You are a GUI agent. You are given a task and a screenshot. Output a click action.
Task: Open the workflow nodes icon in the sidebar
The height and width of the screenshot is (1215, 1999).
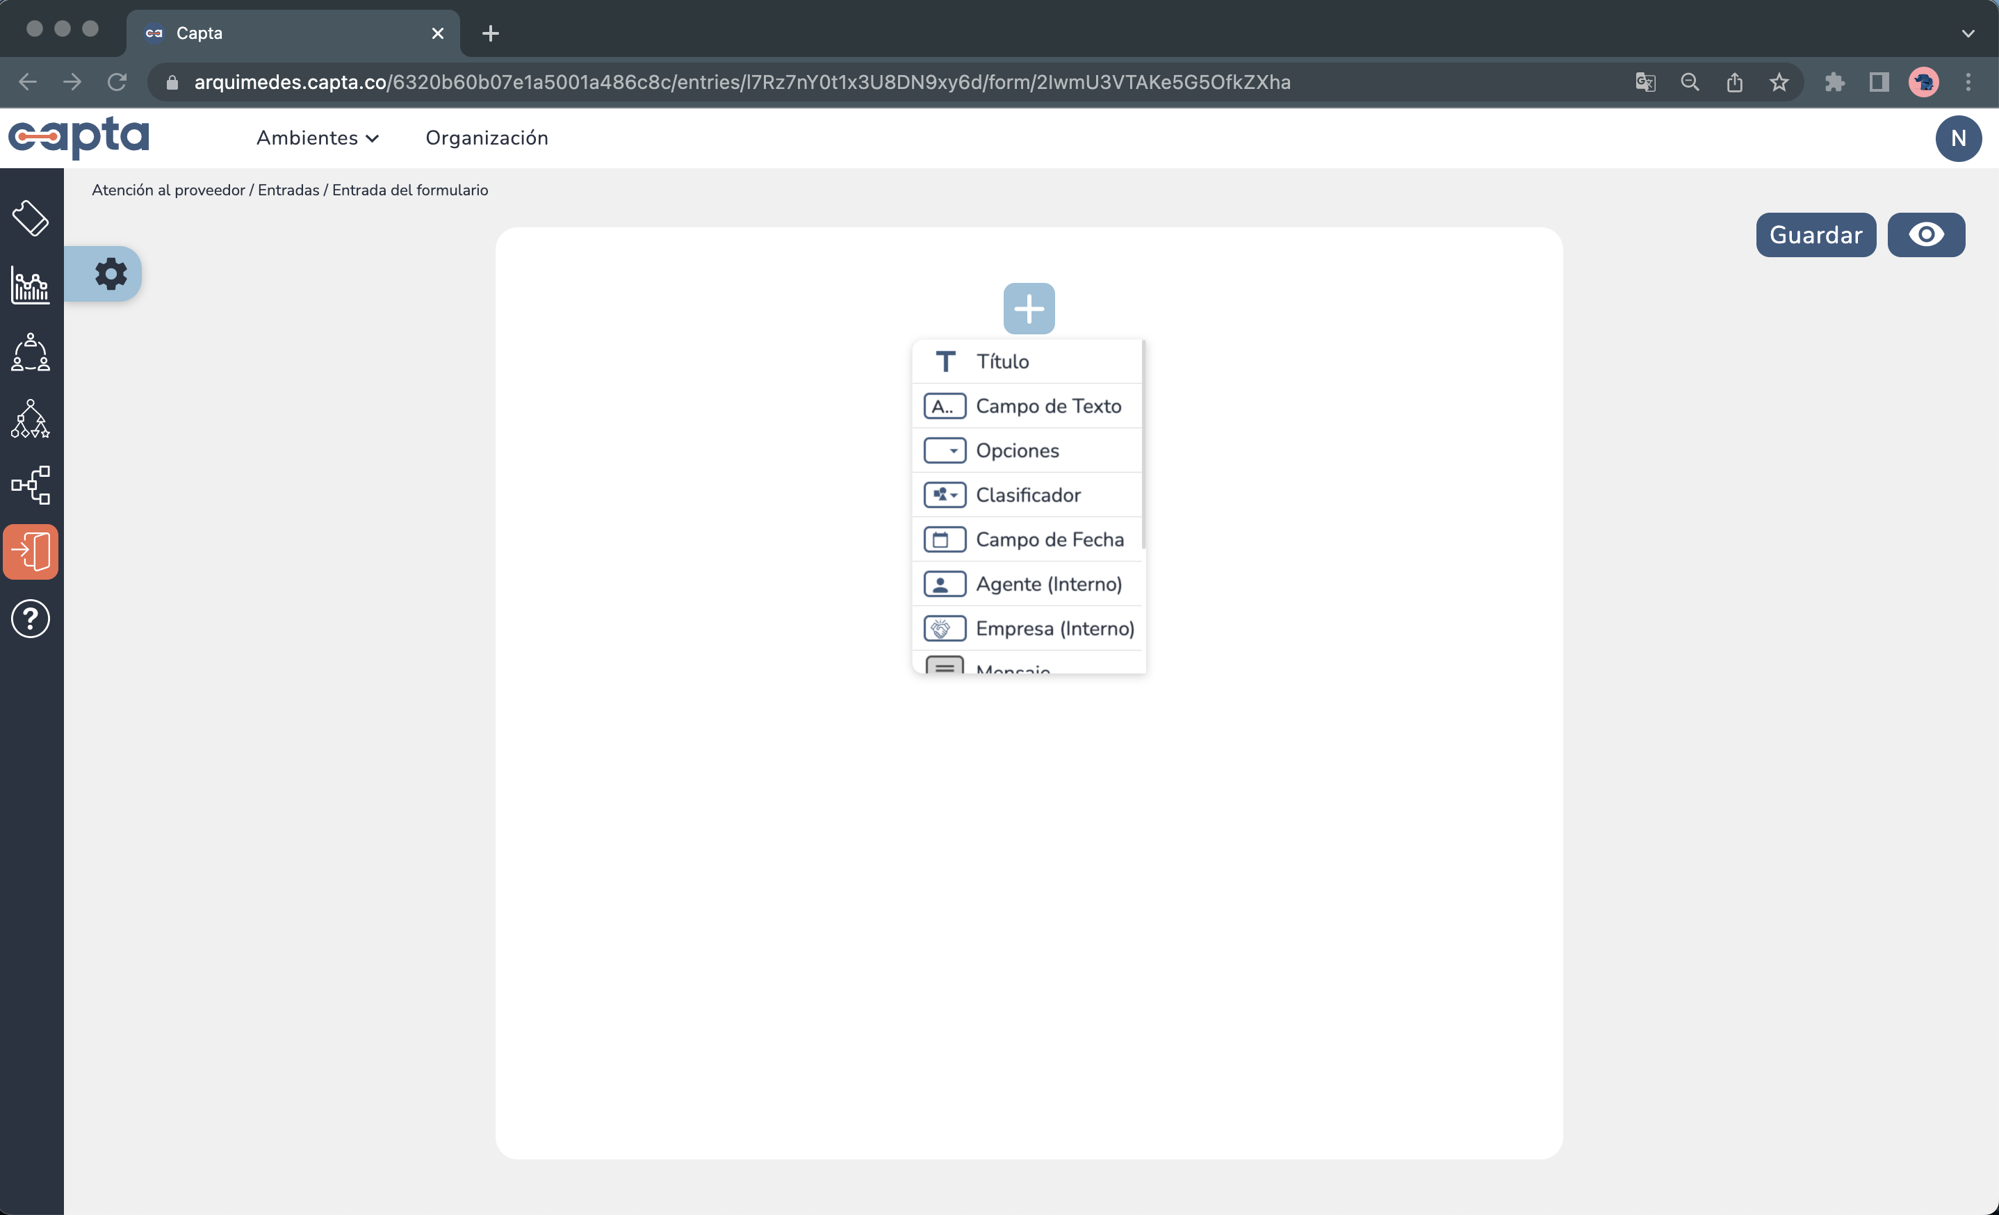[30, 485]
